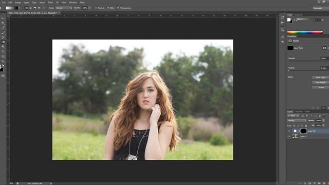329x185 pixels.
Task: Open the collapsed History panel icon
Action: [282, 17]
